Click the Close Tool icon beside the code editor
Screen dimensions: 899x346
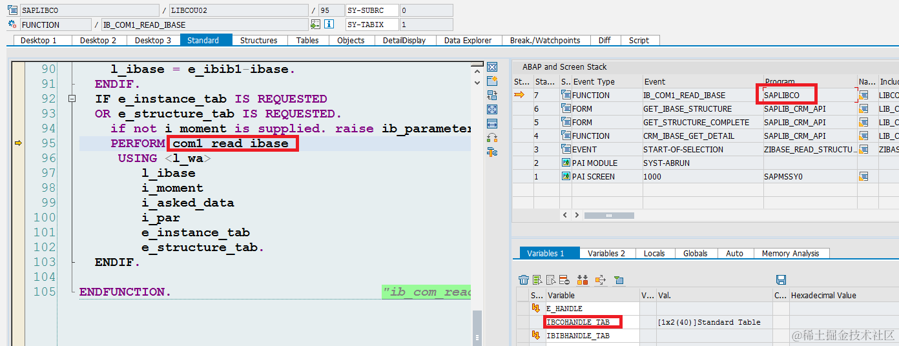pos(492,67)
